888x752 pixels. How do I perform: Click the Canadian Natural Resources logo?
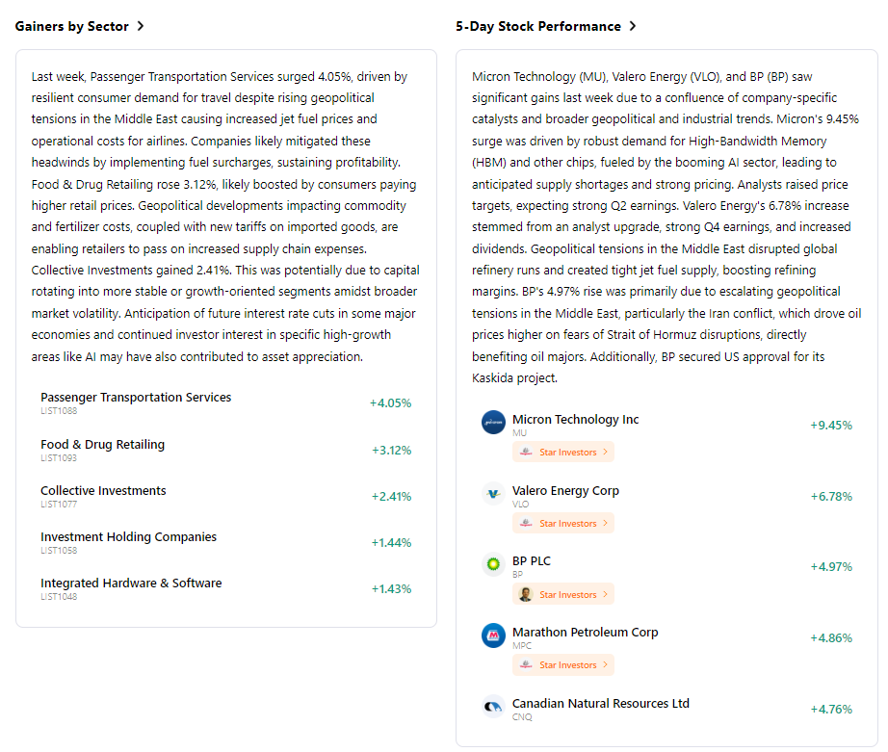pos(493,707)
